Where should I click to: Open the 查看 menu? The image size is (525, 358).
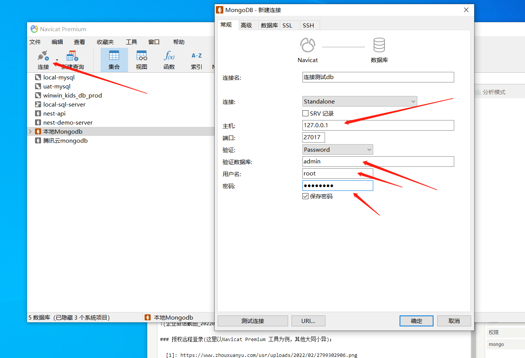(79, 42)
